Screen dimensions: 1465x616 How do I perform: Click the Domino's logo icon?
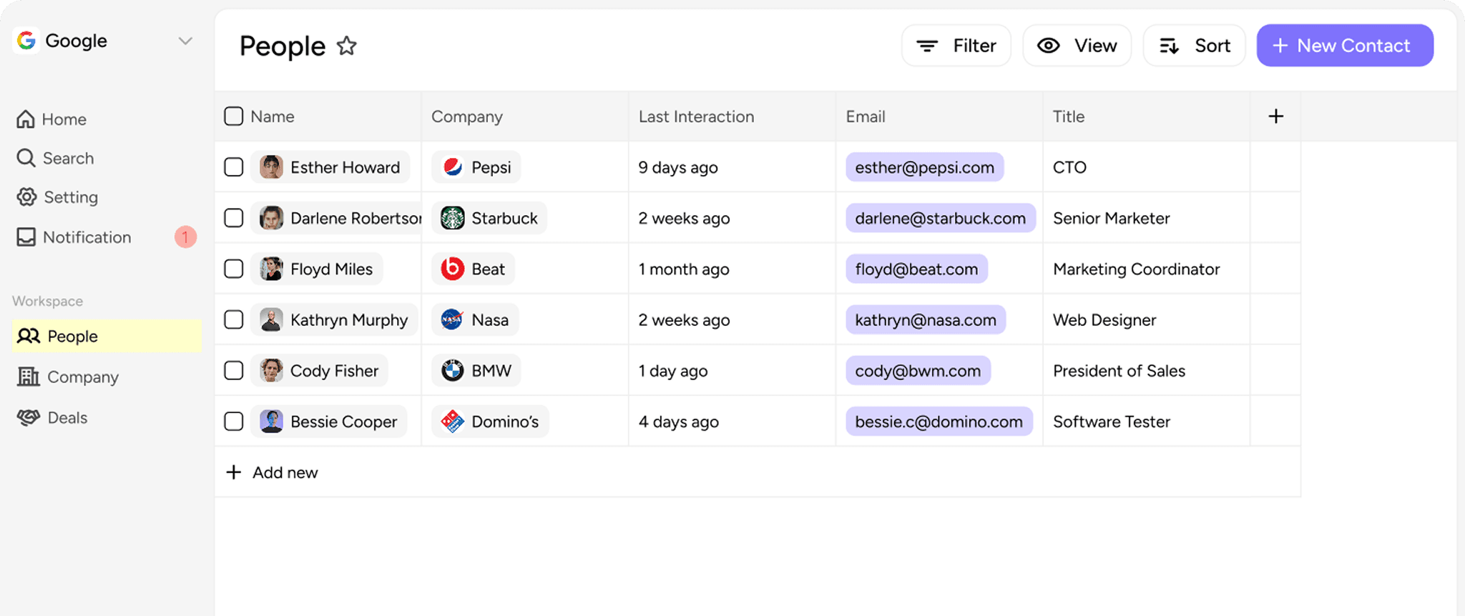click(452, 422)
